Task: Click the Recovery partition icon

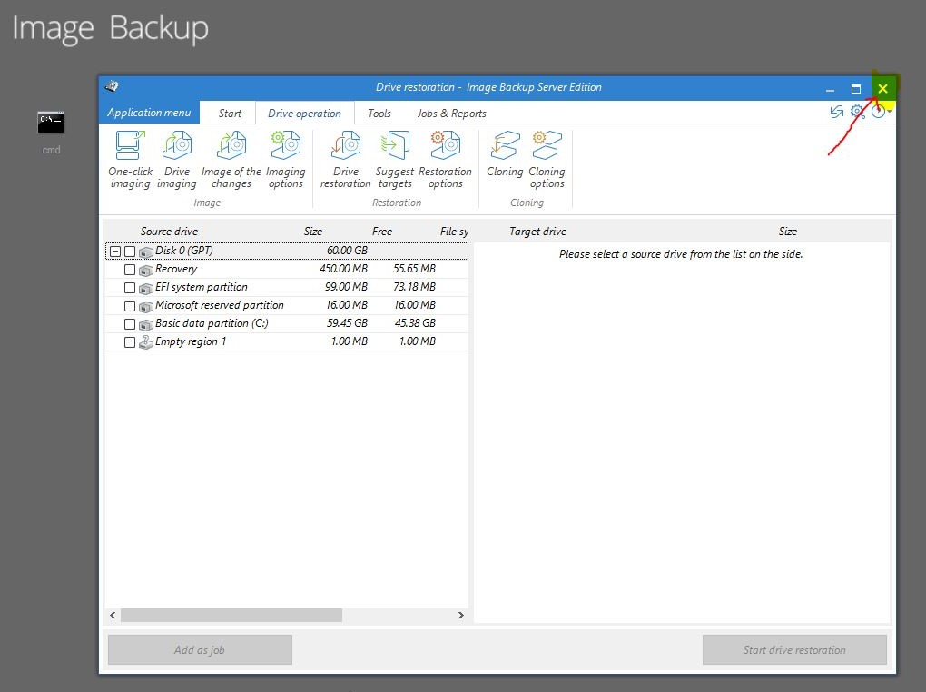Action: click(146, 270)
